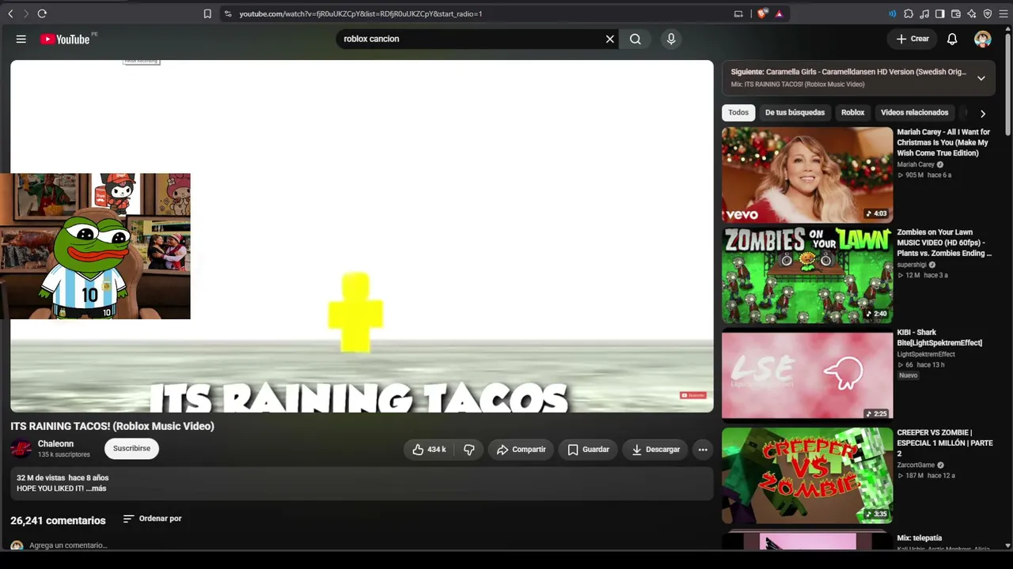Select the 'Todos' filter chip
Image resolution: width=1013 pixels, height=569 pixels.
coord(738,113)
